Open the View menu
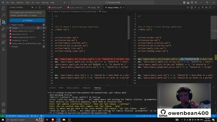The width and height of the screenshot is (217, 122). click(x=27, y=2)
